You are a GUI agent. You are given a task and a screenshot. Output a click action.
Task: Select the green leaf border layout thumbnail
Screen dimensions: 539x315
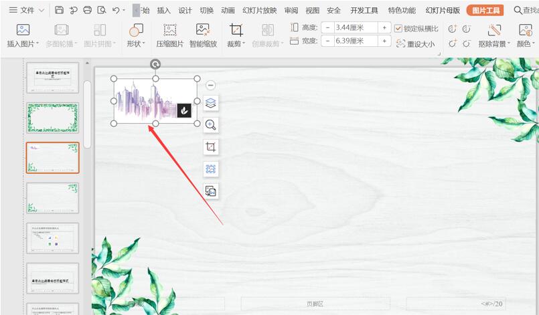point(53,118)
